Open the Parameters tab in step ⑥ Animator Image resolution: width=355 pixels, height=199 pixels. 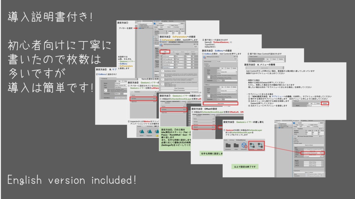(x=137, y=92)
